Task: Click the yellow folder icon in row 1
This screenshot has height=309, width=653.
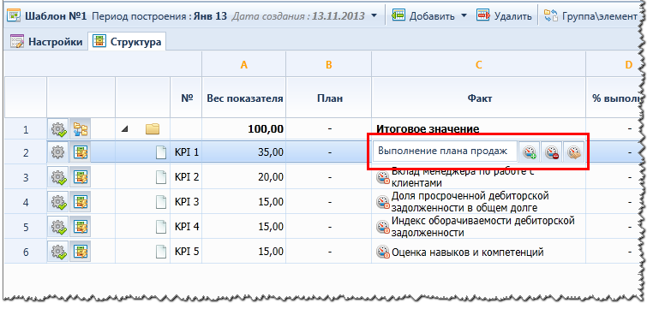Action: [153, 129]
